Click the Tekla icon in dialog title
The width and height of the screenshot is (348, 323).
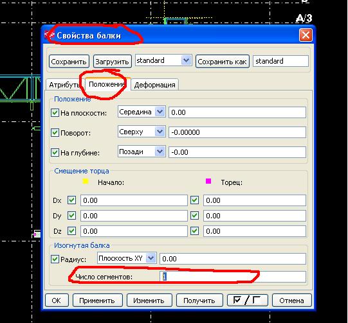[x=50, y=35]
